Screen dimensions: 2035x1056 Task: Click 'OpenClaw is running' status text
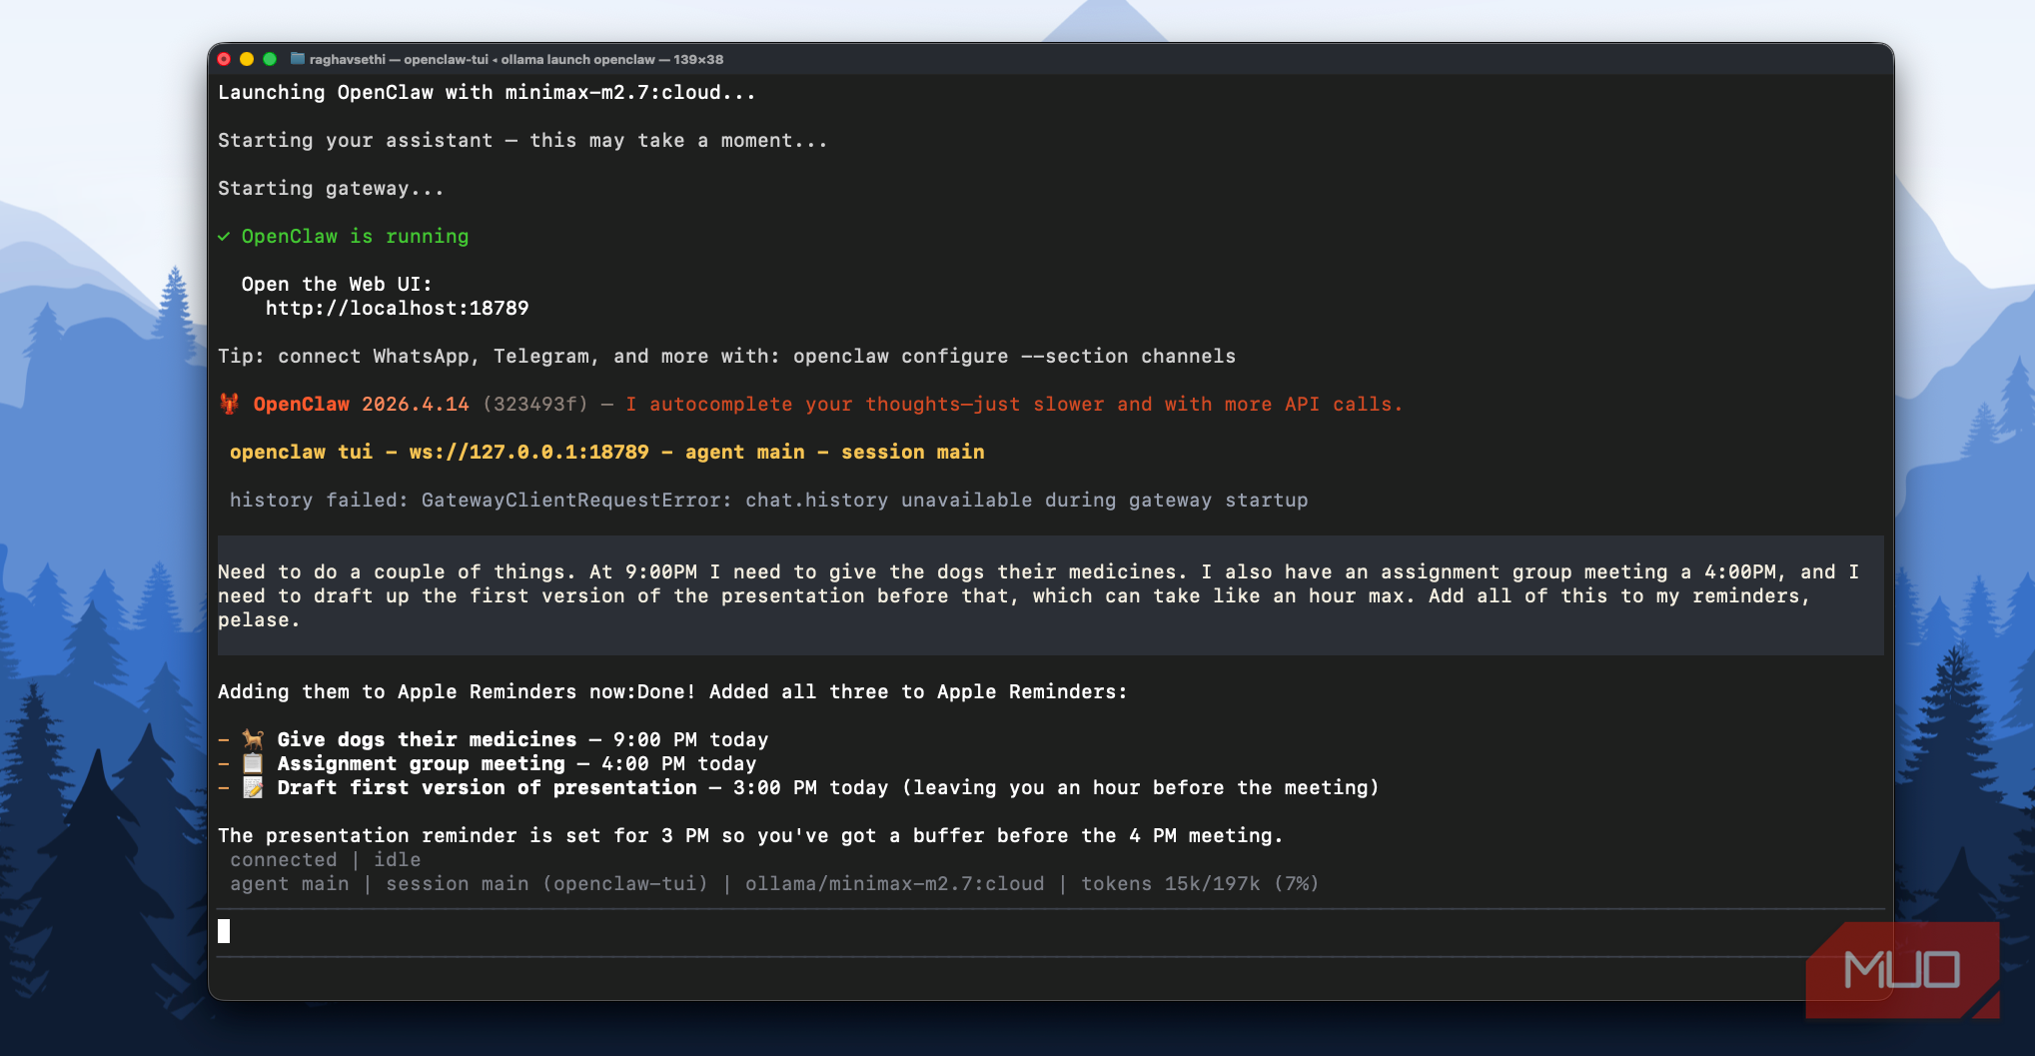pyautogui.click(x=355, y=236)
